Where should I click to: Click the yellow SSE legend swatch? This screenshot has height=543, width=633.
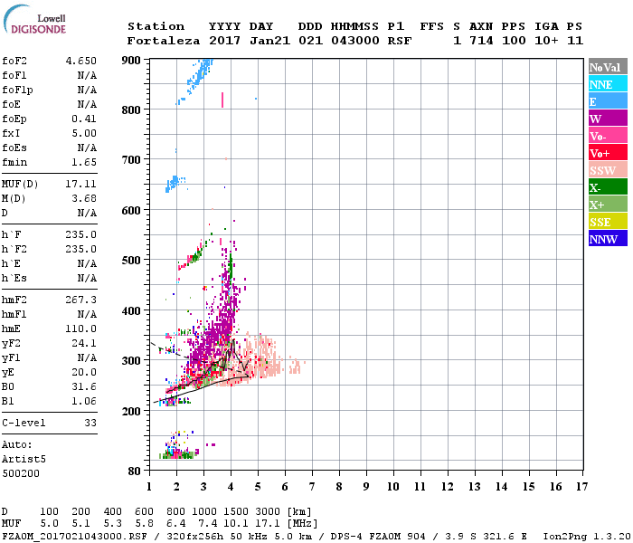point(607,222)
